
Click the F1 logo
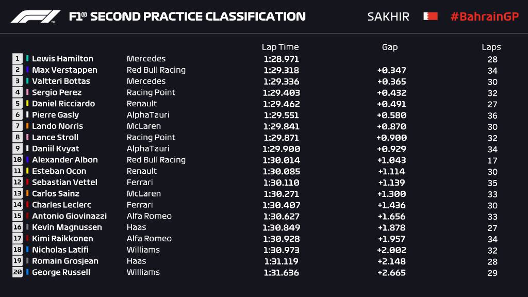(x=36, y=16)
